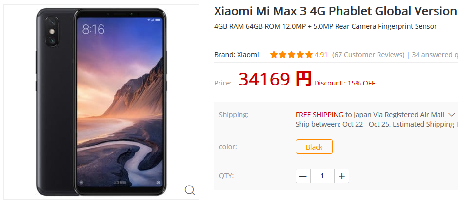Image resolution: width=458 pixels, height=203 pixels.
Task: Click the 34169 price value
Action: point(264,79)
